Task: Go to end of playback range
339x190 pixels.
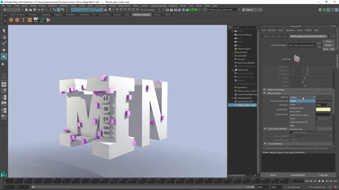Action: (335, 181)
